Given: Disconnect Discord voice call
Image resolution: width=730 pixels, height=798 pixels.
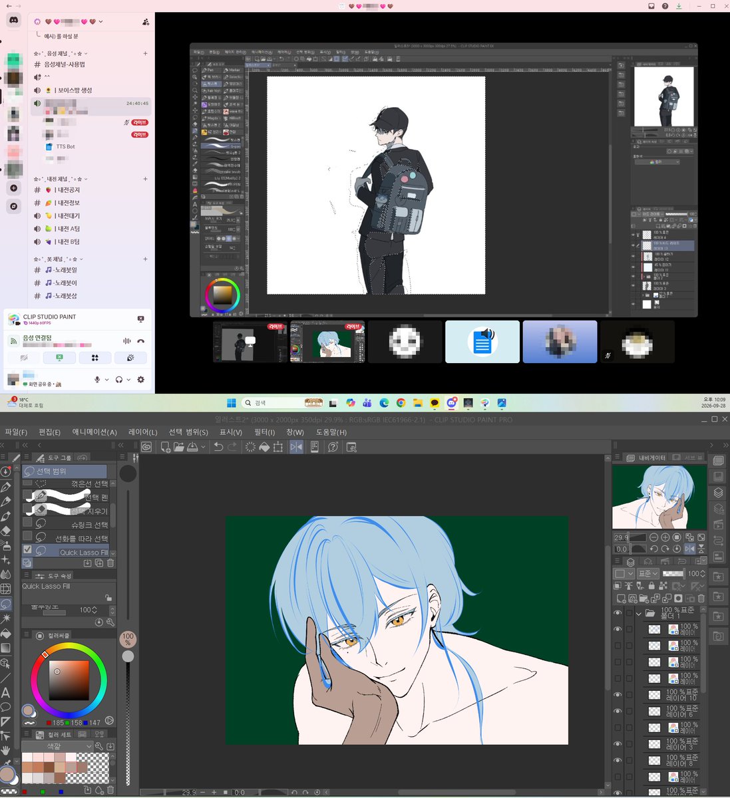Looking at the screenshot, I should 140,340.
